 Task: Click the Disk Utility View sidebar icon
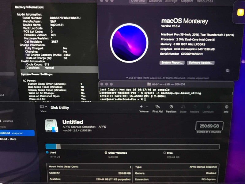pyautogui.click(x=42, y=106)
